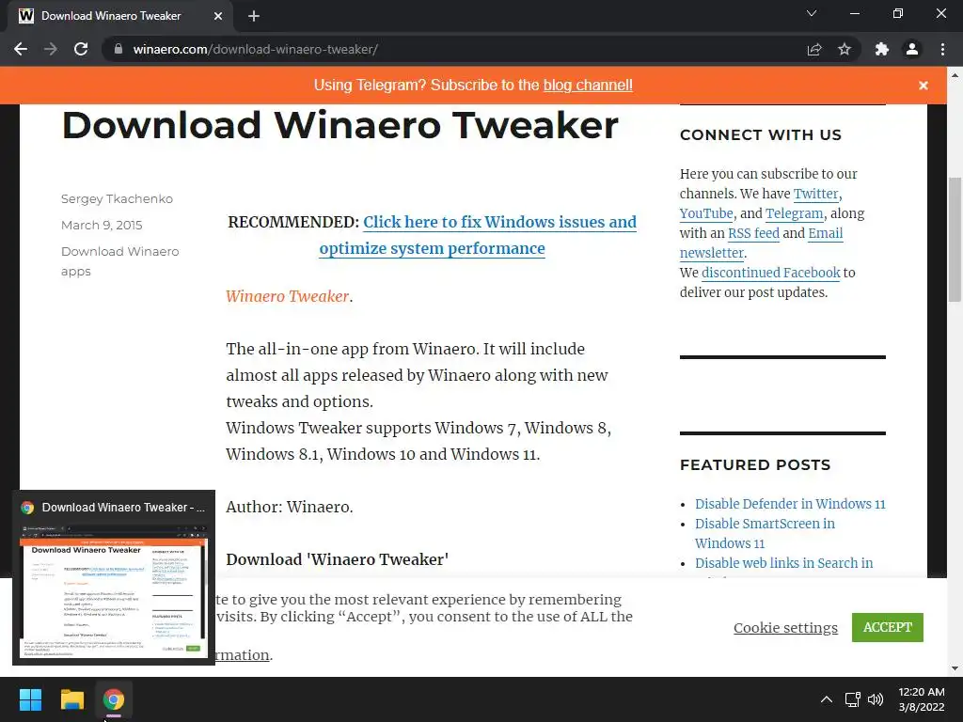963x722 pixels.
Task: Open a new tab with the plus button
Action: pyautogui.click(x=254, y=16)
